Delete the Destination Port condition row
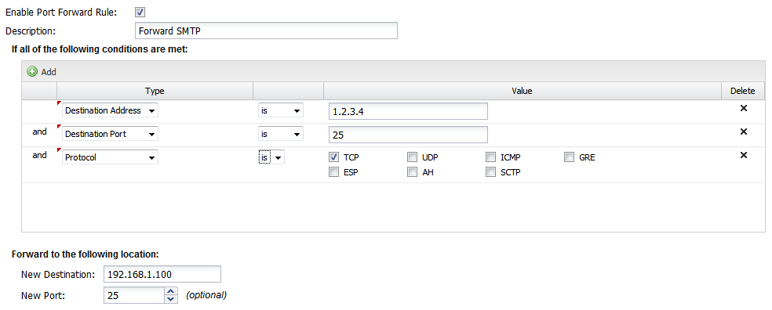Image resolution: width=772 pixels, height=310 pixels. coord(744,132)
